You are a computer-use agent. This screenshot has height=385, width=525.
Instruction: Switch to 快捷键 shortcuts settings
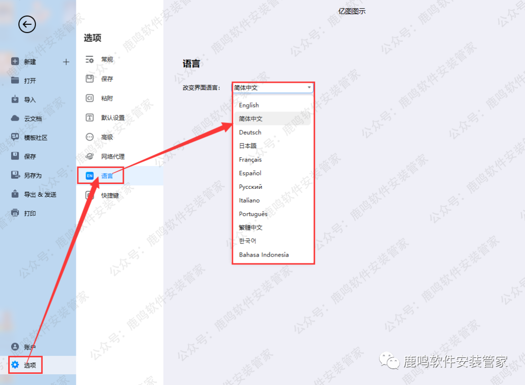coord(110,195)
